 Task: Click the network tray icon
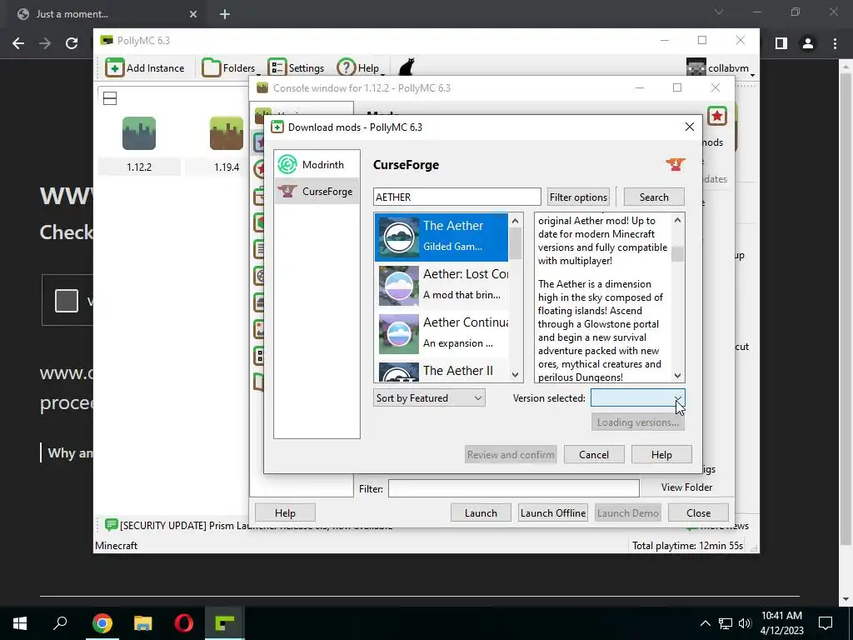point(726,623)
